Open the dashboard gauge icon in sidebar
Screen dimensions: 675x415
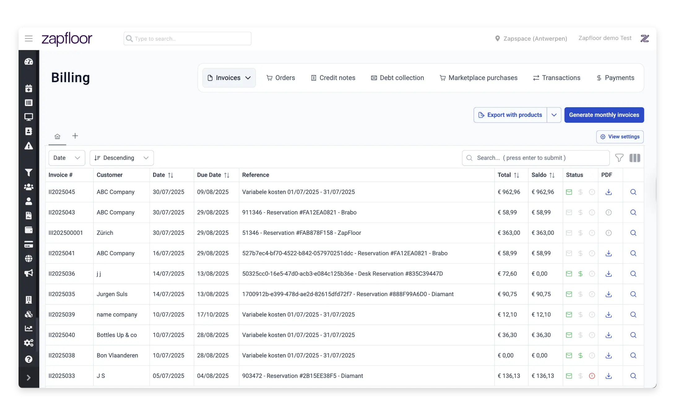[28, 61]
